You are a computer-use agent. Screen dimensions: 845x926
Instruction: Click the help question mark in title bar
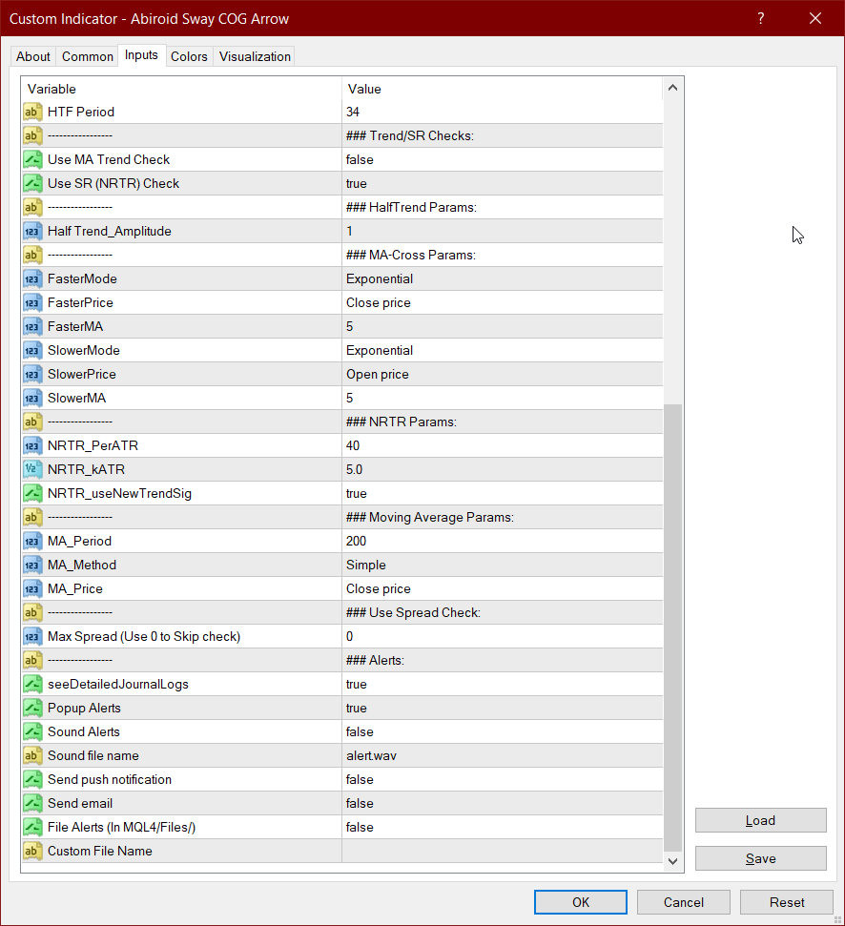760,18
